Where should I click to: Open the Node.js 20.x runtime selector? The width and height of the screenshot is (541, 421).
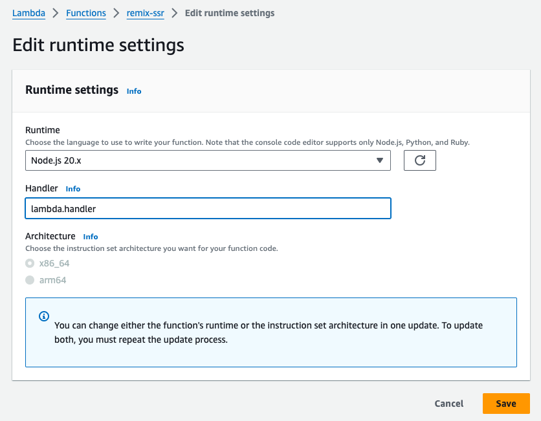tap(208, 160)
